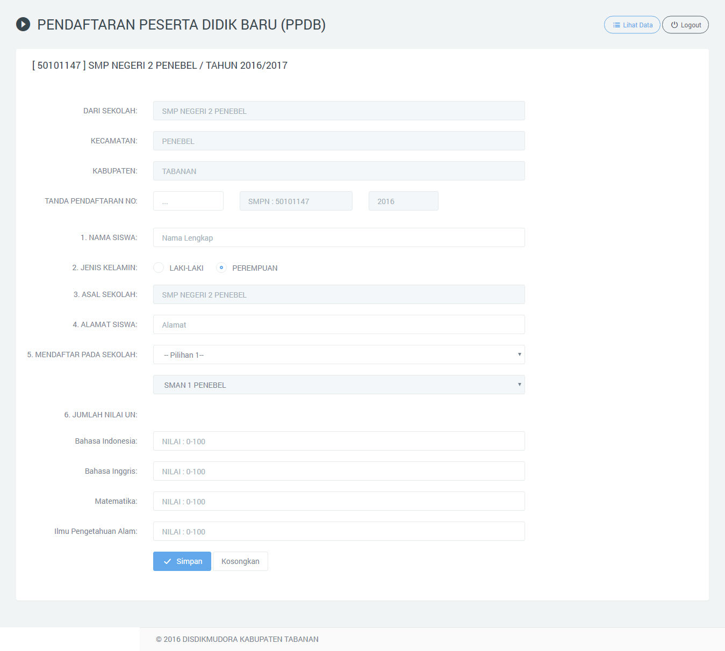Screen dimensions: 725x651
Task: Open the SMAN 1 PENEBEL dropdown
Action: click(x=339, y=385)
